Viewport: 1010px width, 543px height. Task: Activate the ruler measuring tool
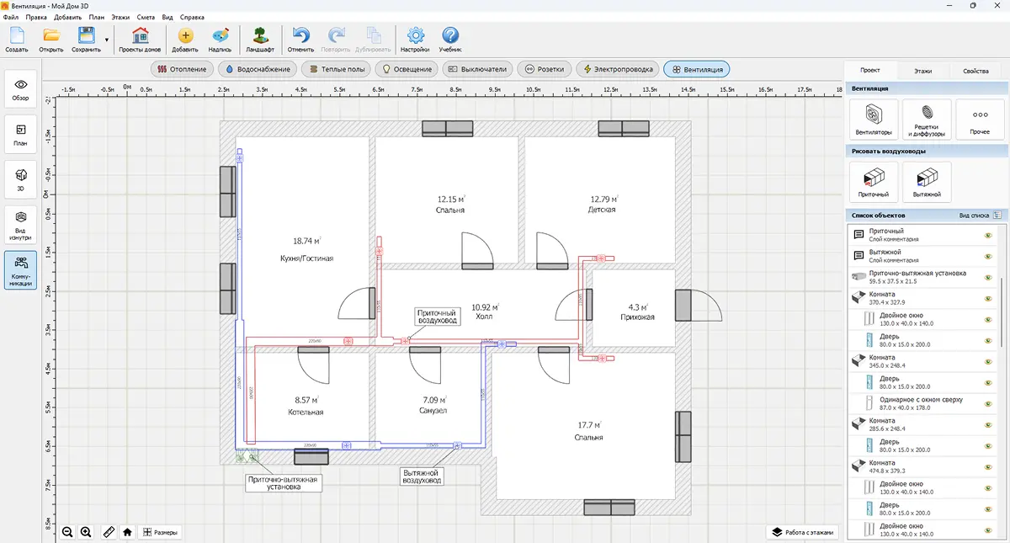tap(108, 532)
